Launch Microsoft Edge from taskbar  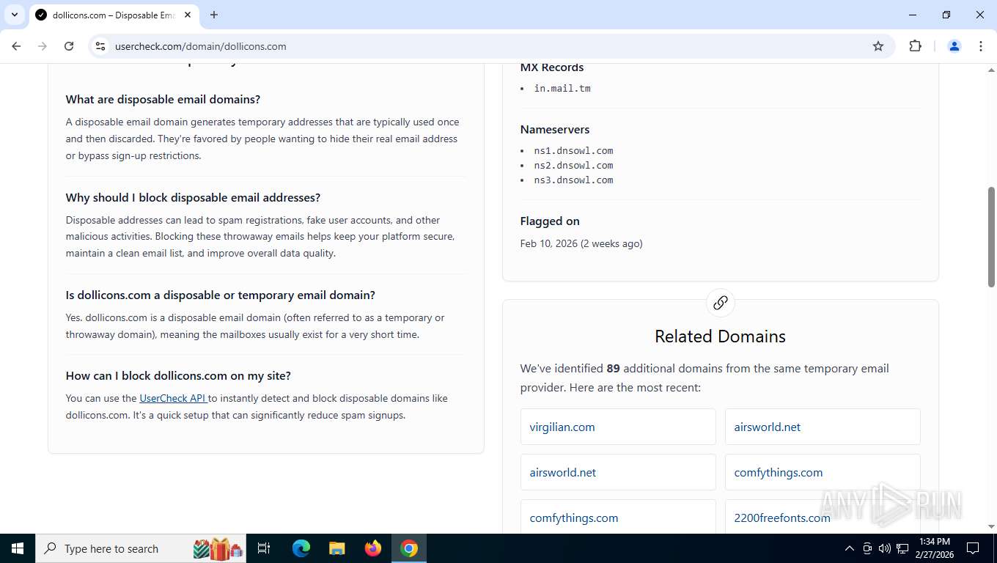301,548
